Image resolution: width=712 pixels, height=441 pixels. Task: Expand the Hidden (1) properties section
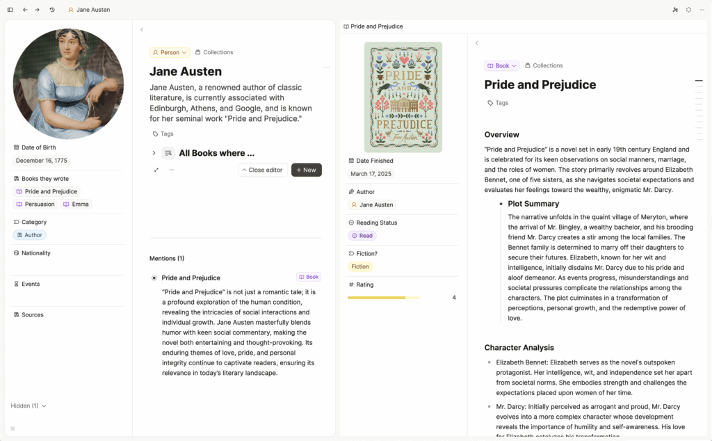[29, 406]
